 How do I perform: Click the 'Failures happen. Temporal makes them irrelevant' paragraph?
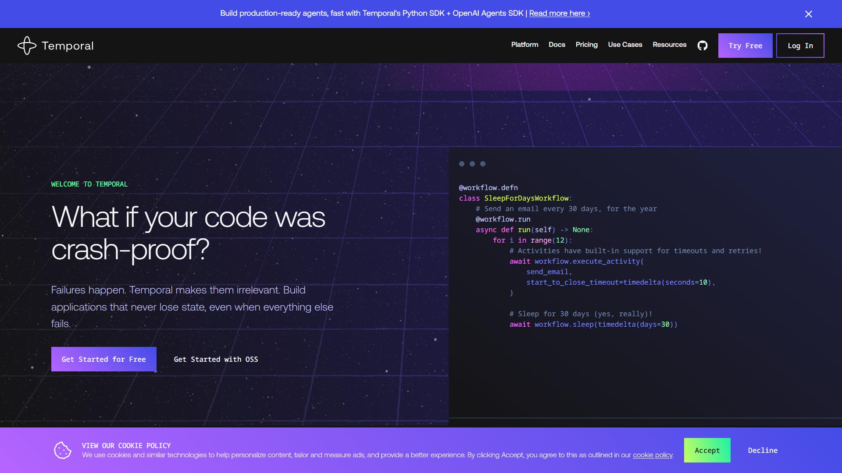(x=192, y=307)
